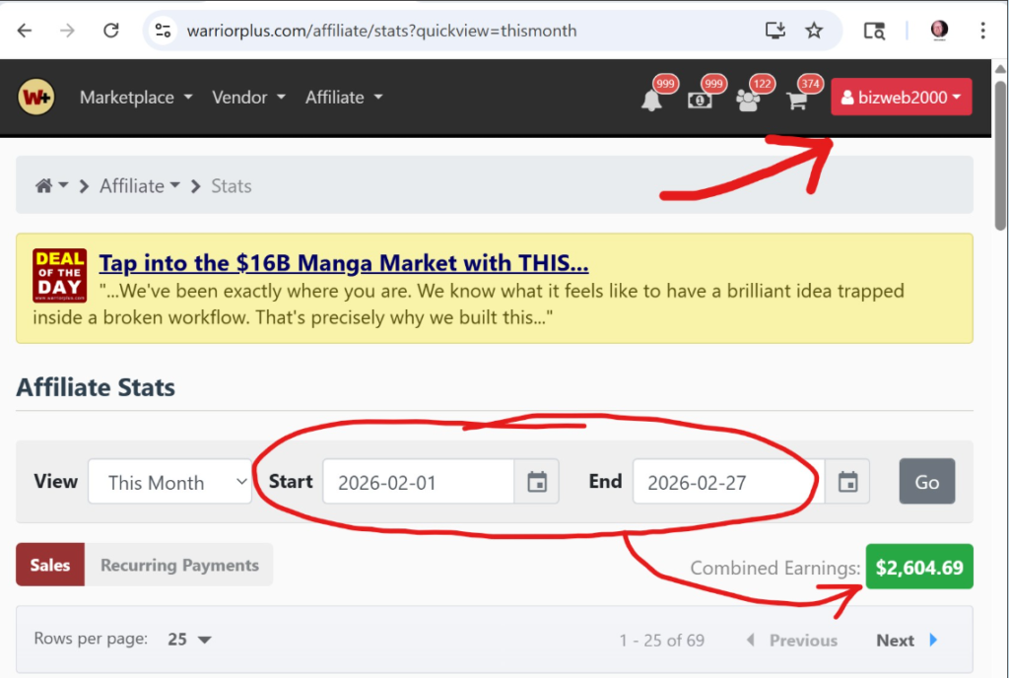
Task: Open the affiliates people icon
Action: tap(749, 100)
